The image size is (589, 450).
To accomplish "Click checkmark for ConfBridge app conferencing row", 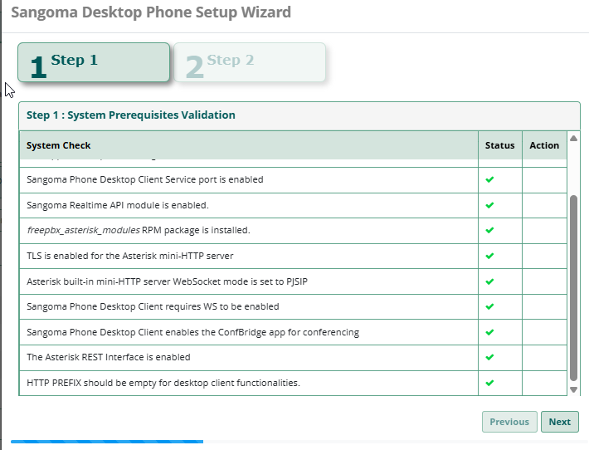I will pos(489,332).
